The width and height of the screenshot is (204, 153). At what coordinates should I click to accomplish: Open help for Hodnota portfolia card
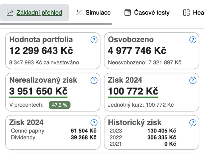click(x=94, y=40)
